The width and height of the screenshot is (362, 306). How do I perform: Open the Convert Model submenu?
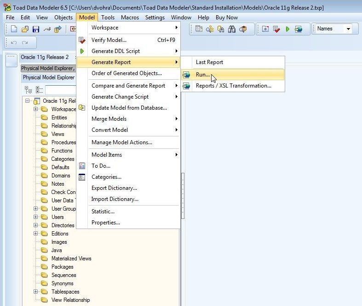click(128, 130)
